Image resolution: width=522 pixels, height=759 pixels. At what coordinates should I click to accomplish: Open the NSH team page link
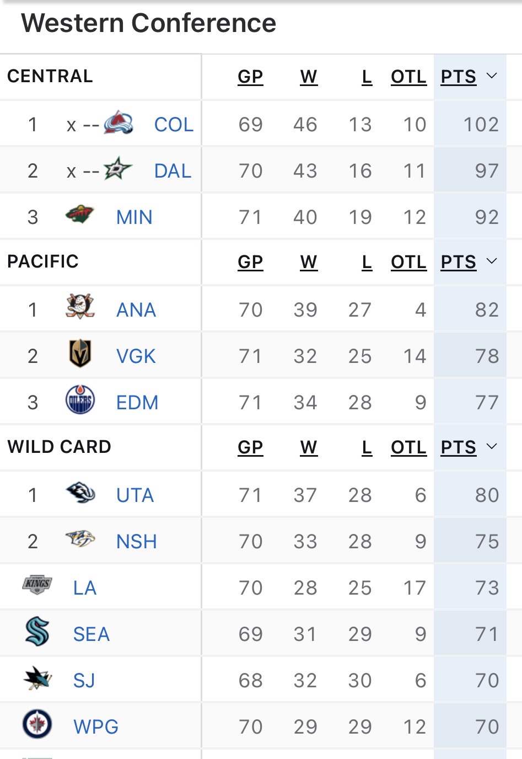tap(136, 542)
